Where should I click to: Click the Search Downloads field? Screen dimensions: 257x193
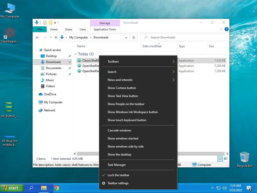[x=183, y=37]
